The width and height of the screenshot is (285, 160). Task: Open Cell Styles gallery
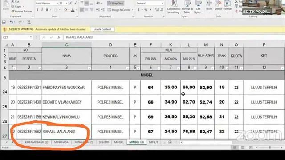(x=198, y=7)
